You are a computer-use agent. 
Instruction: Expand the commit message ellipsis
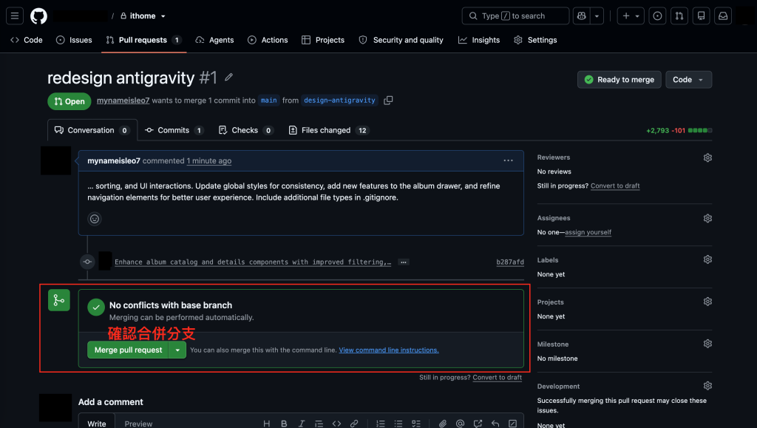(x=404, y=262)
